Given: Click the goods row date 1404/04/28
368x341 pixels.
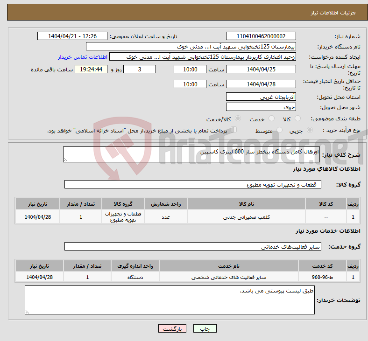Looking at the screenshot, I should 37,217.
